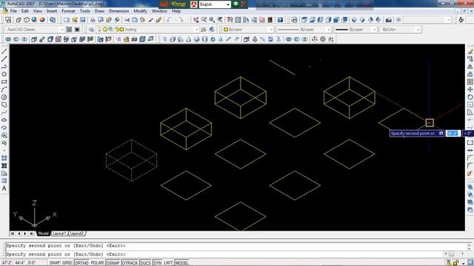474x266 pixels.
Task: Select the Polygon draw tool
Action: (x=4, y=74)
